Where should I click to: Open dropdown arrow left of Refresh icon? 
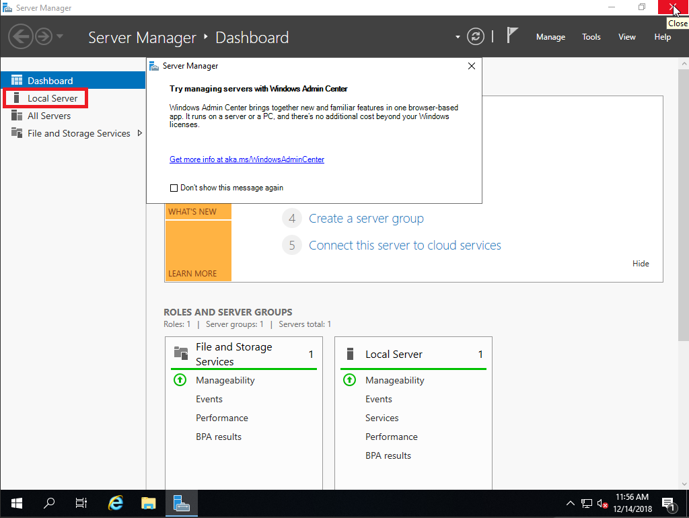pyautogui.click(x=458, y=37)
